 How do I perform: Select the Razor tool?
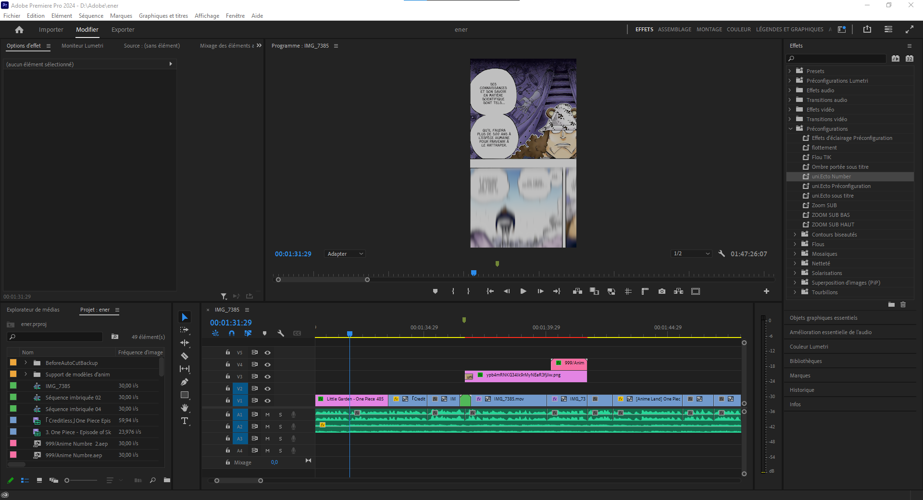(x=185, y=356)
